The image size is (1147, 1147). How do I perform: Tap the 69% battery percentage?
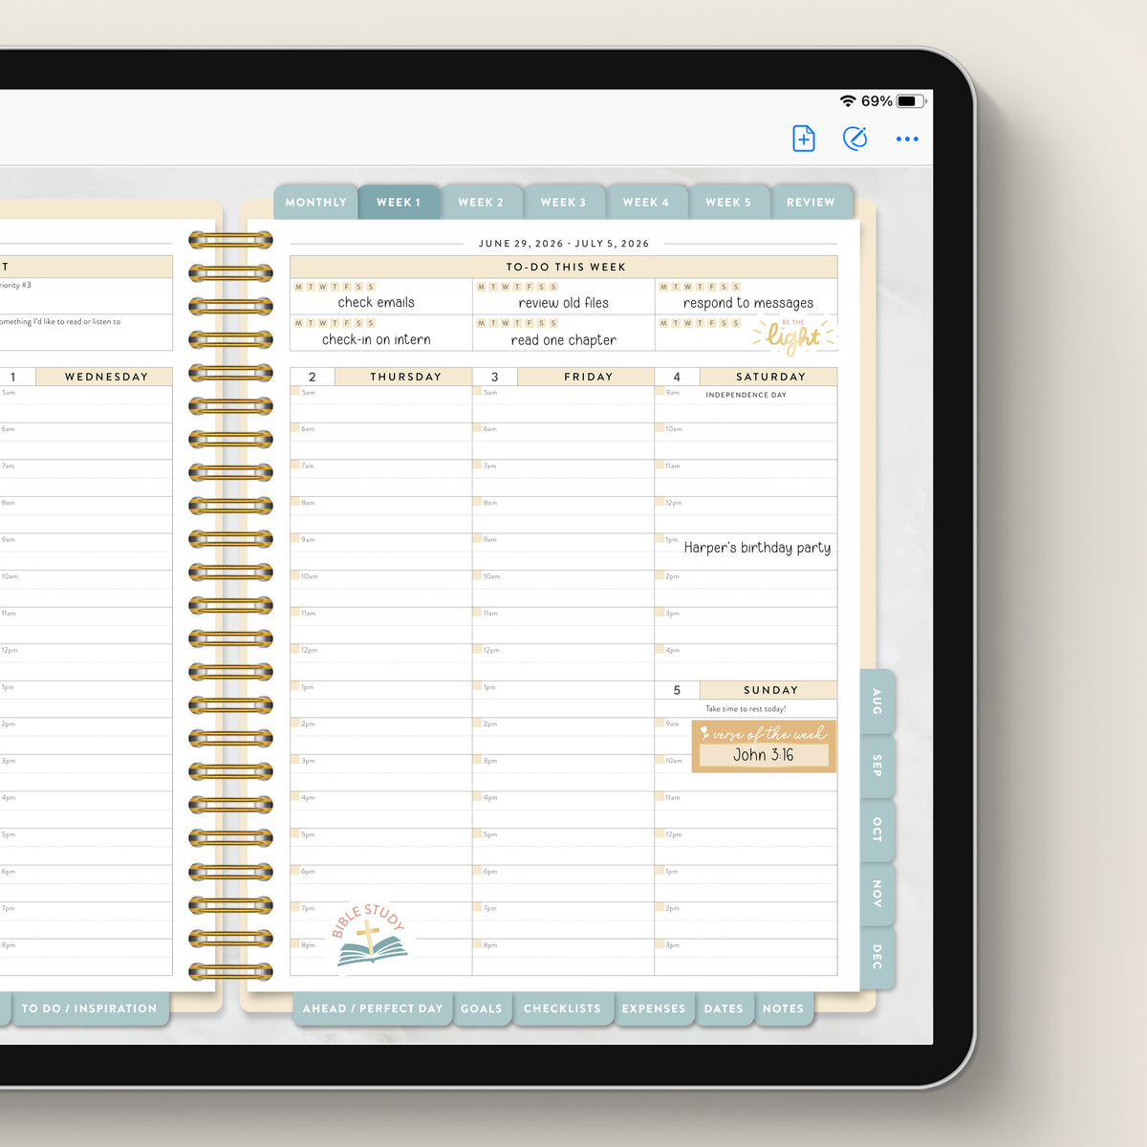click(x=876, y=100)
